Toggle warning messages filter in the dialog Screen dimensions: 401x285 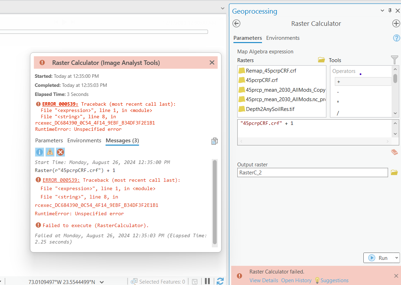point(49,152)
